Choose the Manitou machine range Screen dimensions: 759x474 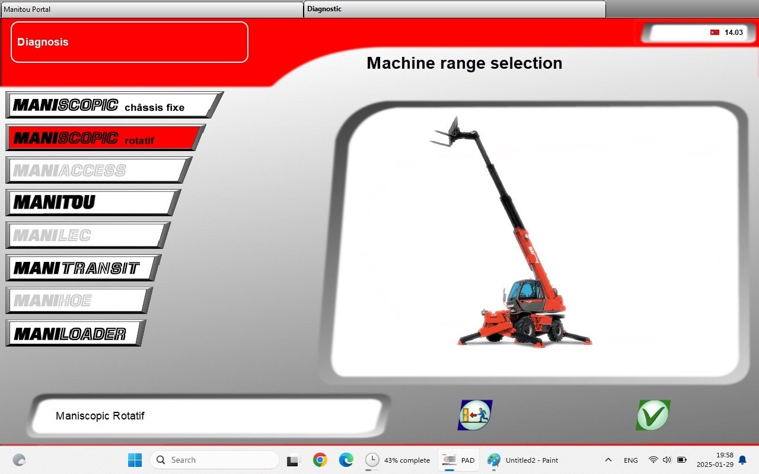pyautogui.click(x=93, y=203)
